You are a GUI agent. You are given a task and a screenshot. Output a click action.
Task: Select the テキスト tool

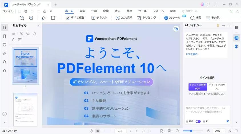coord(99,18)
